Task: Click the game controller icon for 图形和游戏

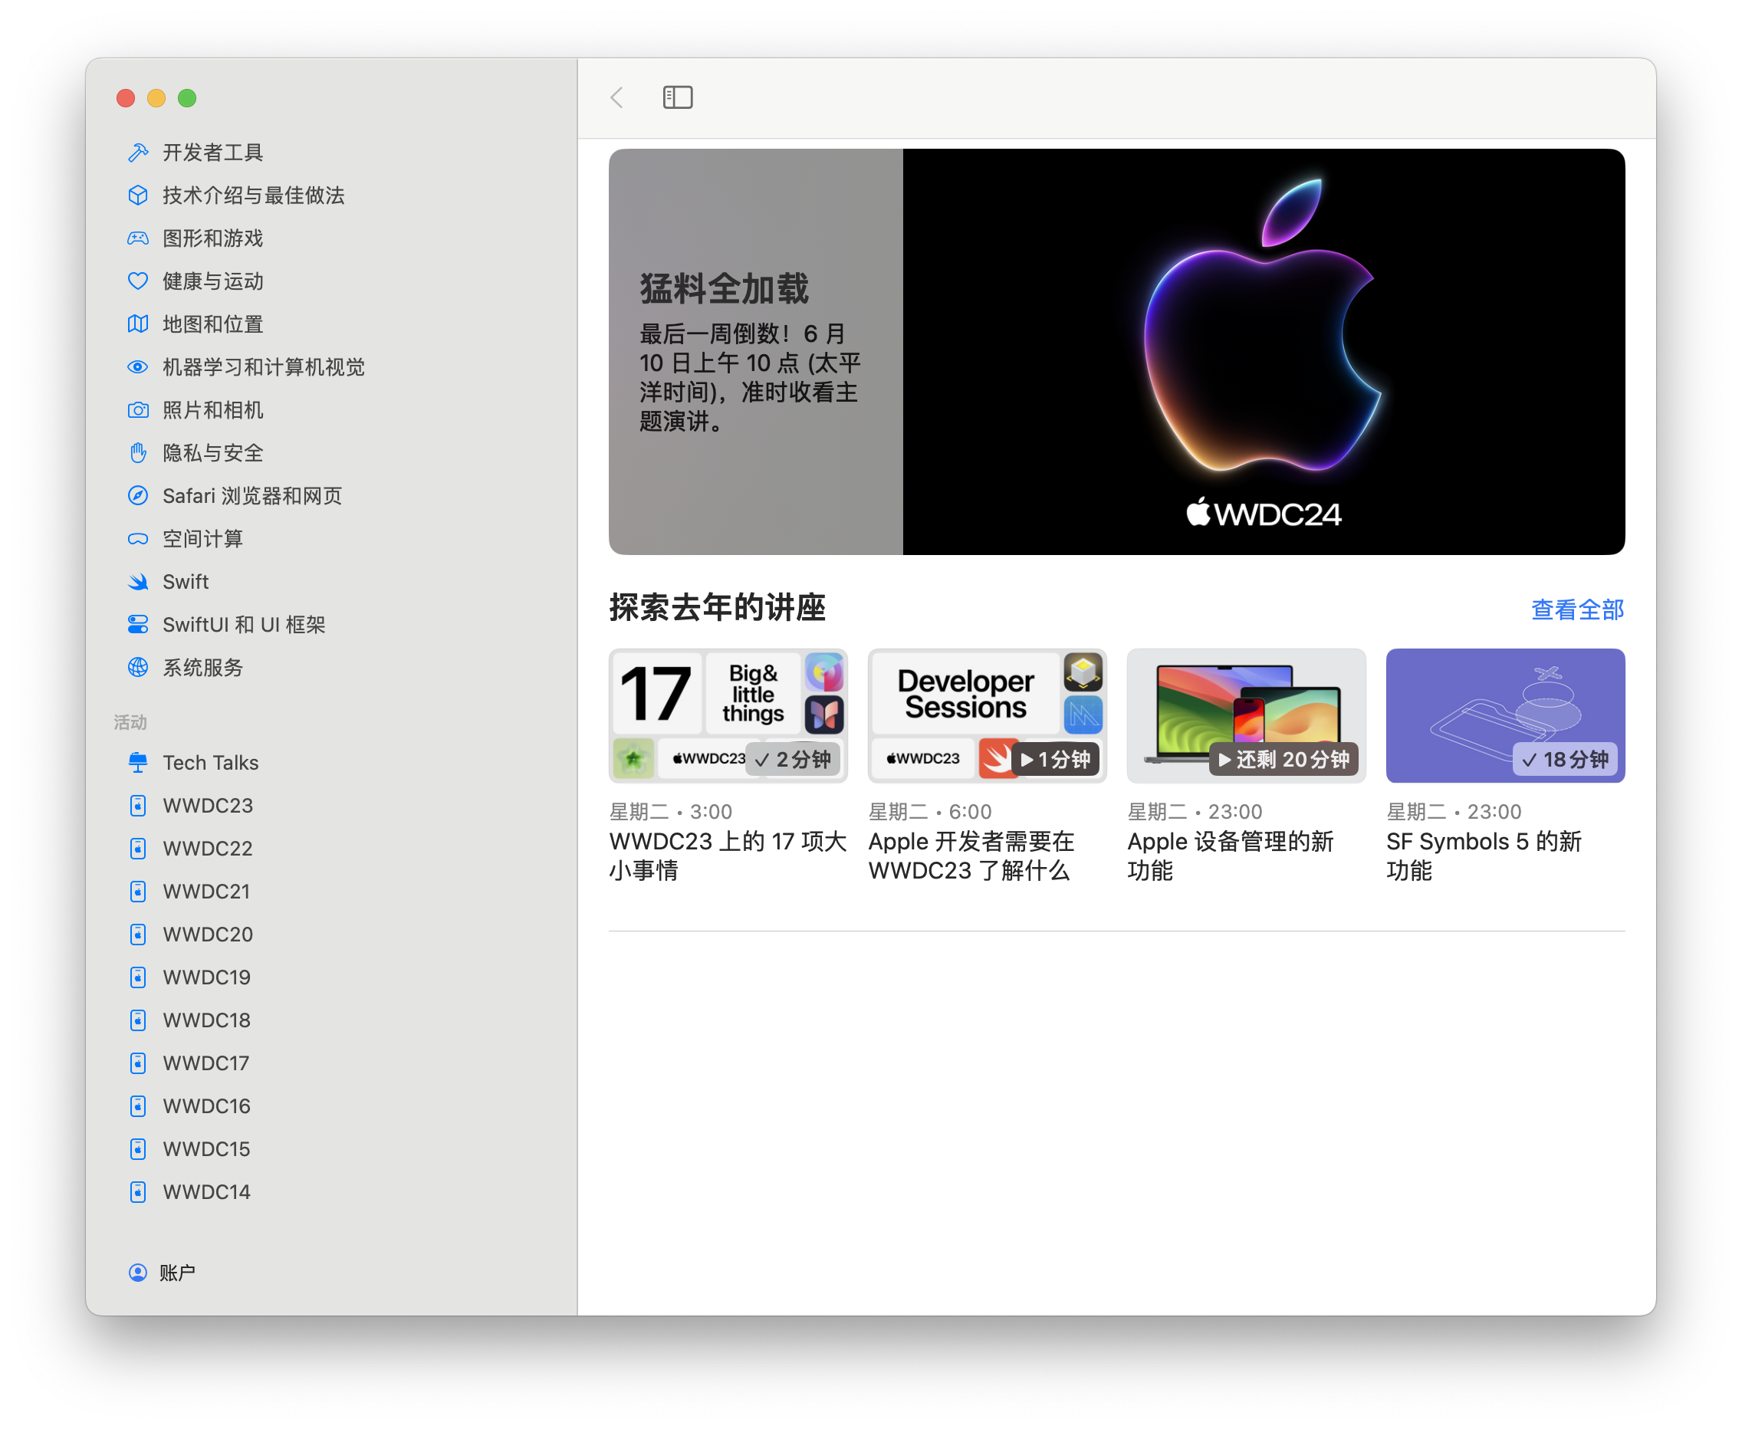Action: click(137, 238)
